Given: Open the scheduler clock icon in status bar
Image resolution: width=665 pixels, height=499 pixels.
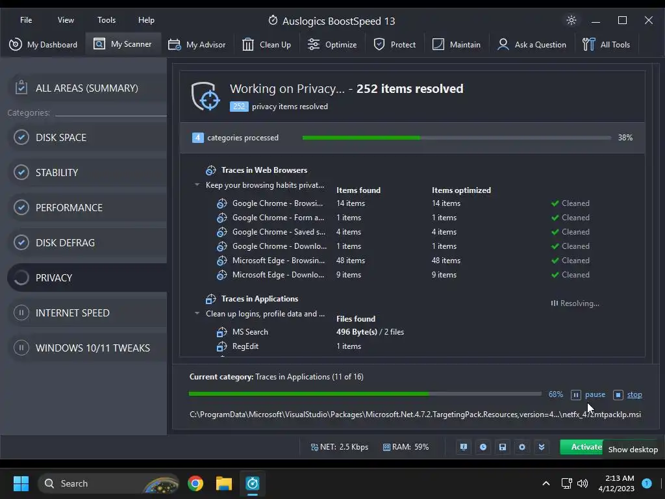Looking at the screenshot, I should tap(483, 447).
